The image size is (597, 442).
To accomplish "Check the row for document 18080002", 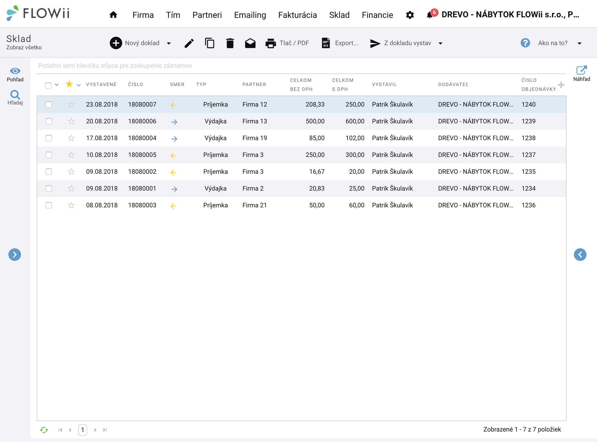I will pyautogui.click(x=49, y=171).
